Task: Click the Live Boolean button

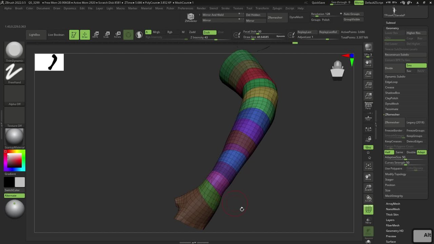Action: pyautogui.click(x=56, y=35)
